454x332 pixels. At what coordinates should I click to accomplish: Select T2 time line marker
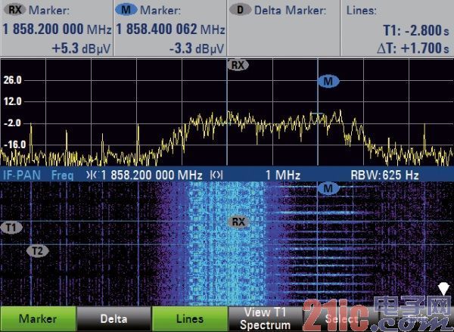click(37, 250)
